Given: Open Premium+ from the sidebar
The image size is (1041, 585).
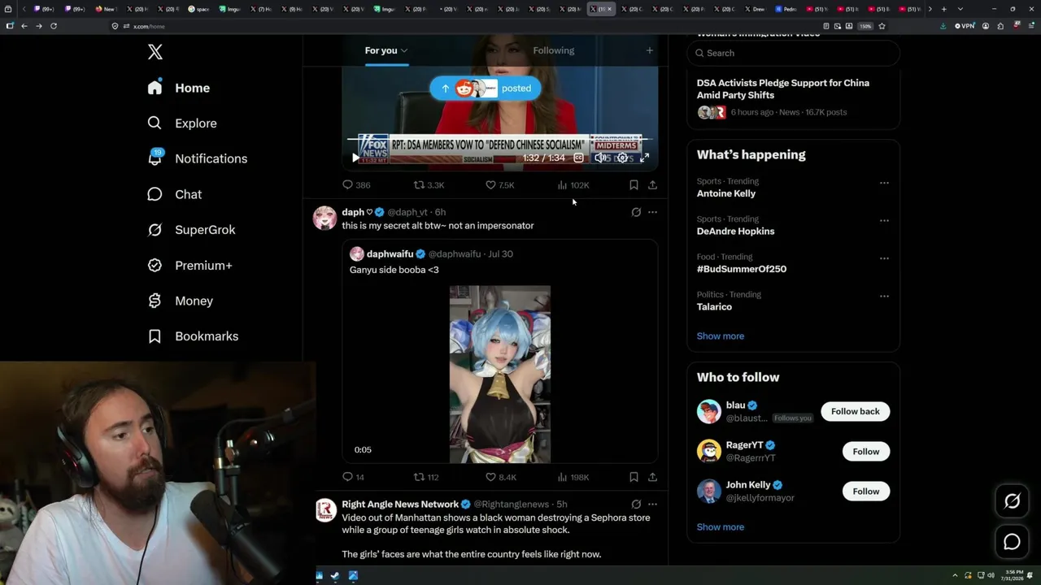Looking at the screenshot, I should [x=189, y=266].
